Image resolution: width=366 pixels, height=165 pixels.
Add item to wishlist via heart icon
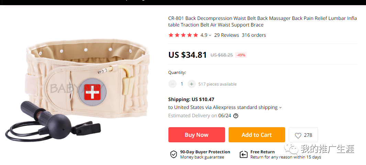298,135
